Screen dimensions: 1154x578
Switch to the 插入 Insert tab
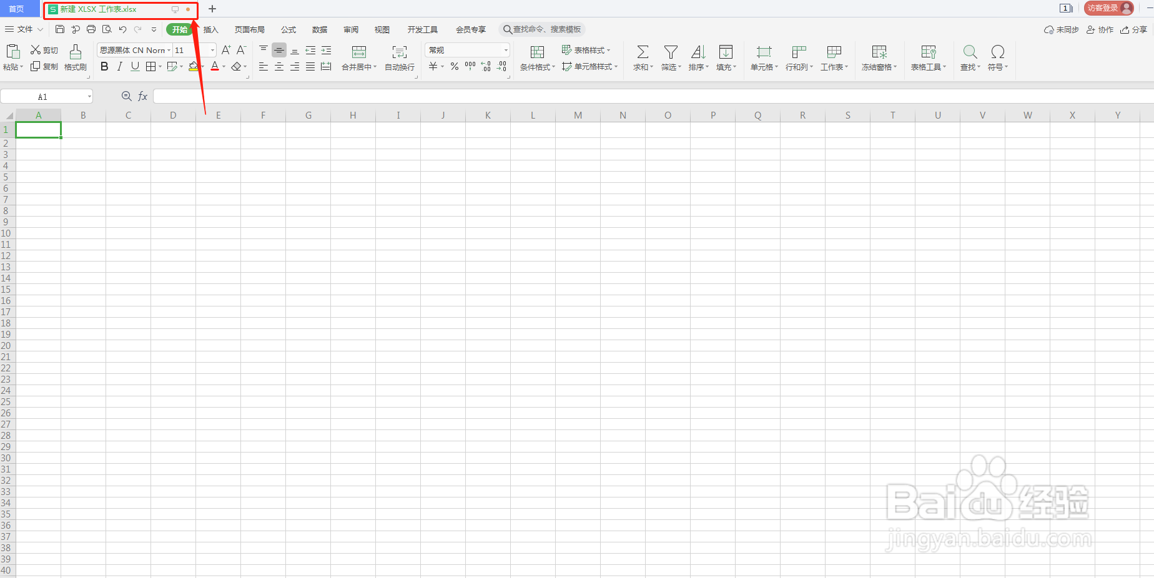(x=211, y=29)
